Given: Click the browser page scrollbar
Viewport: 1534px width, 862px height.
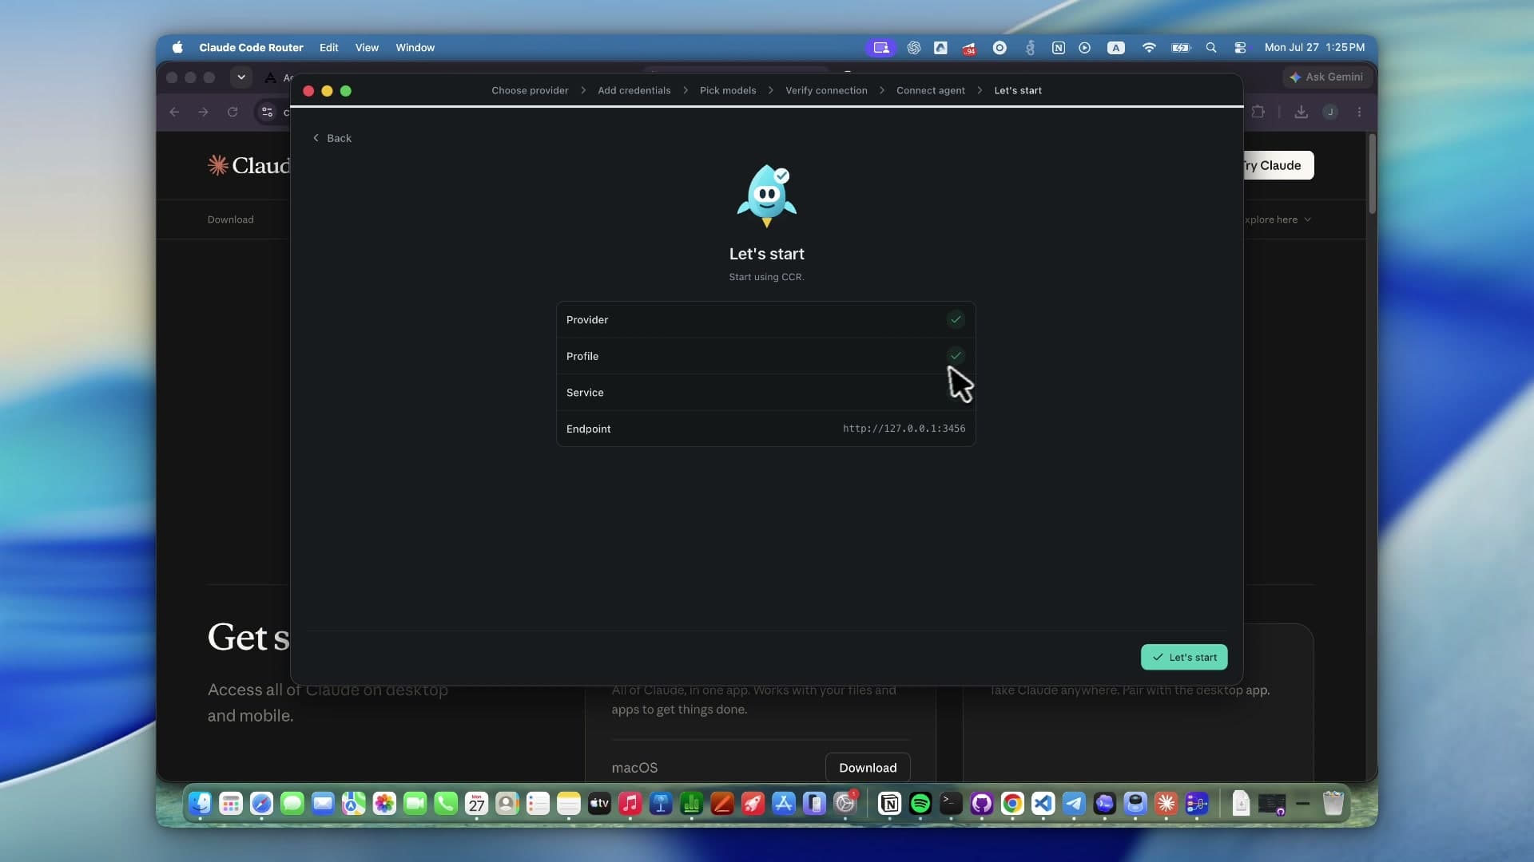Looking at the screenshot, I should click(x=1372, y=173).
